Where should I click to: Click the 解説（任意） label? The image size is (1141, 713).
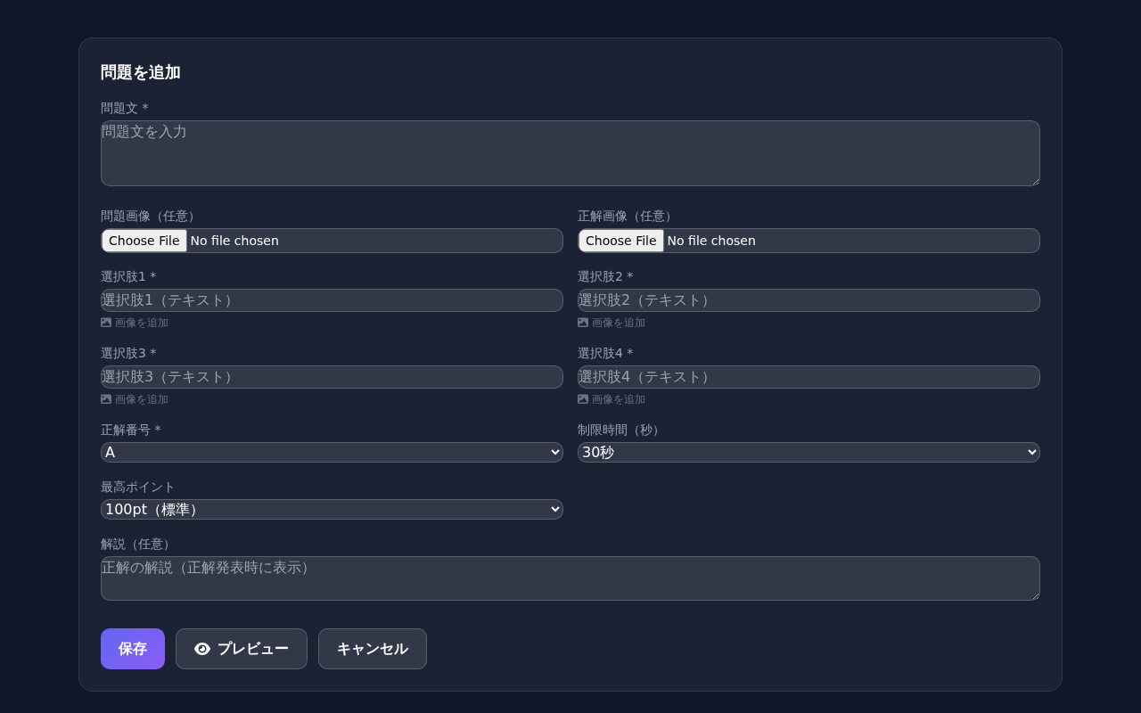tap(138, 544)
